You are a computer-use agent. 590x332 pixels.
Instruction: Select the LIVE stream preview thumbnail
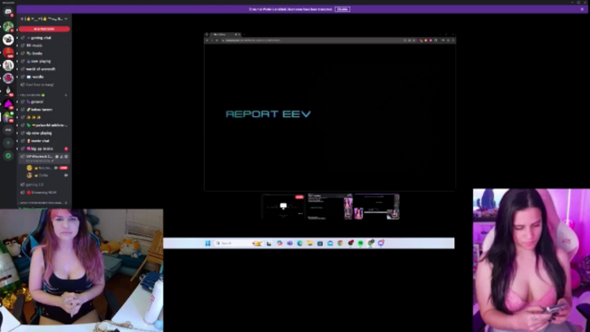283,206
